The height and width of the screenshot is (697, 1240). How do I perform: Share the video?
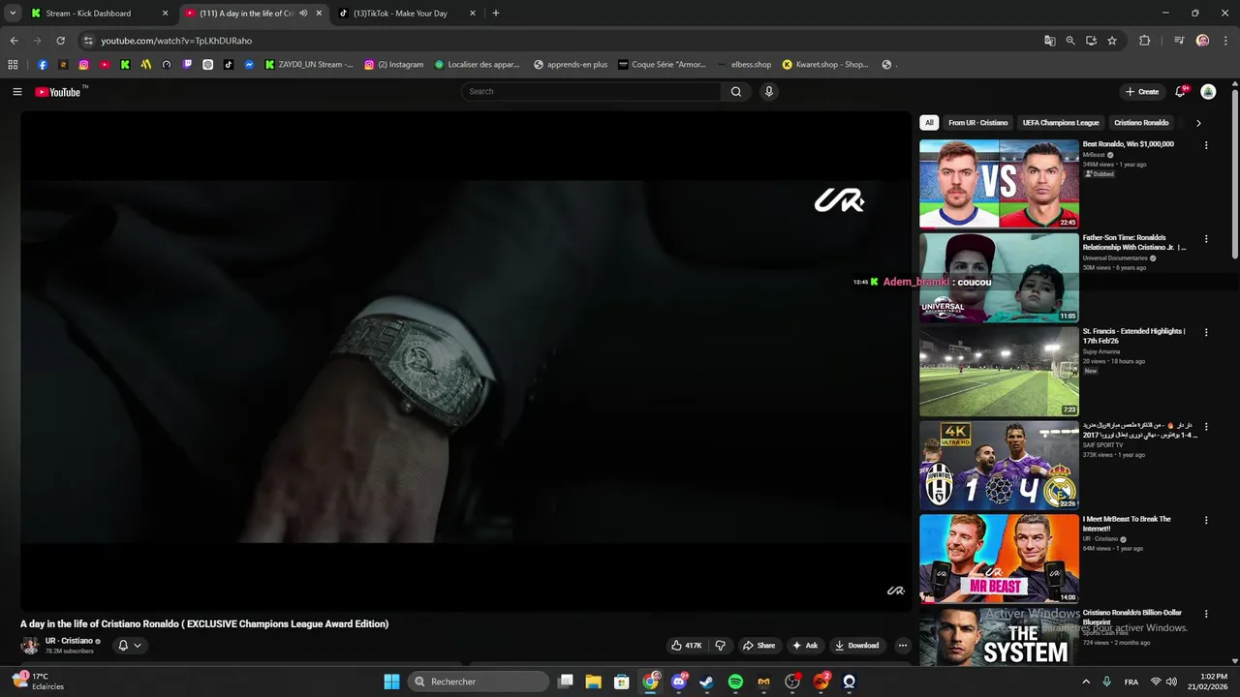pos(759,646)
